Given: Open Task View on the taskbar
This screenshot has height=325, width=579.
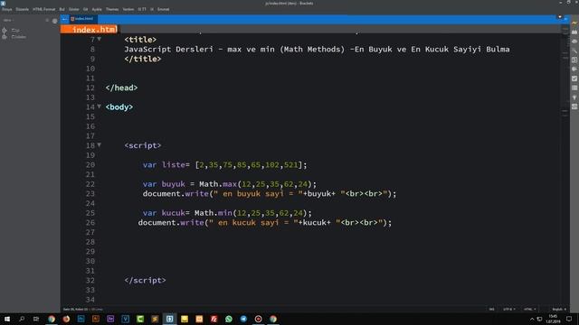Looking at the screenshot, I should click(36, 319).
